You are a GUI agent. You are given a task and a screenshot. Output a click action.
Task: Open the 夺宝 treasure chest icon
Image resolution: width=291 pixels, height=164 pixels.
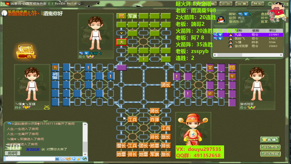click(x=25, y=52)
